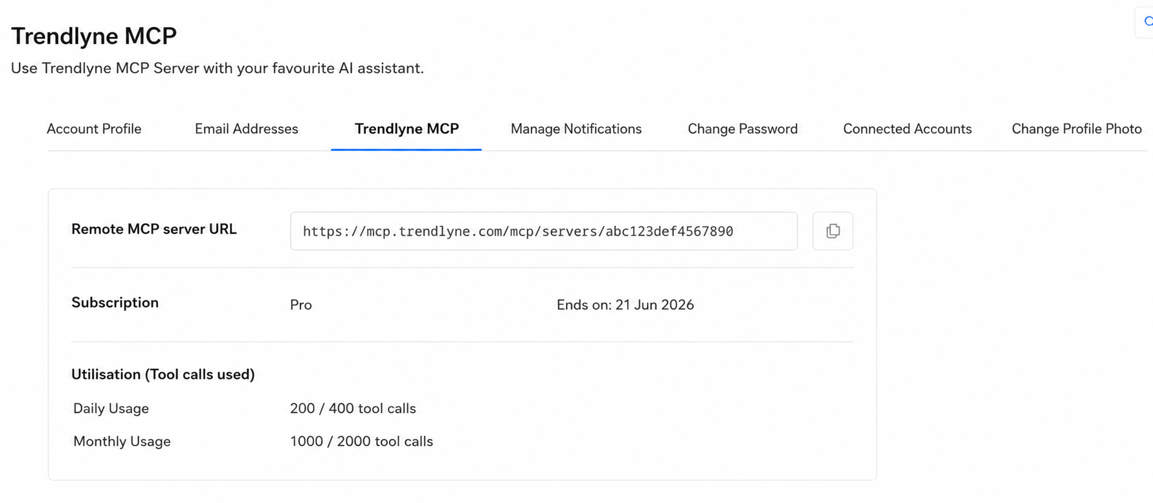Click the Daily Usage label

click(111, 408)
